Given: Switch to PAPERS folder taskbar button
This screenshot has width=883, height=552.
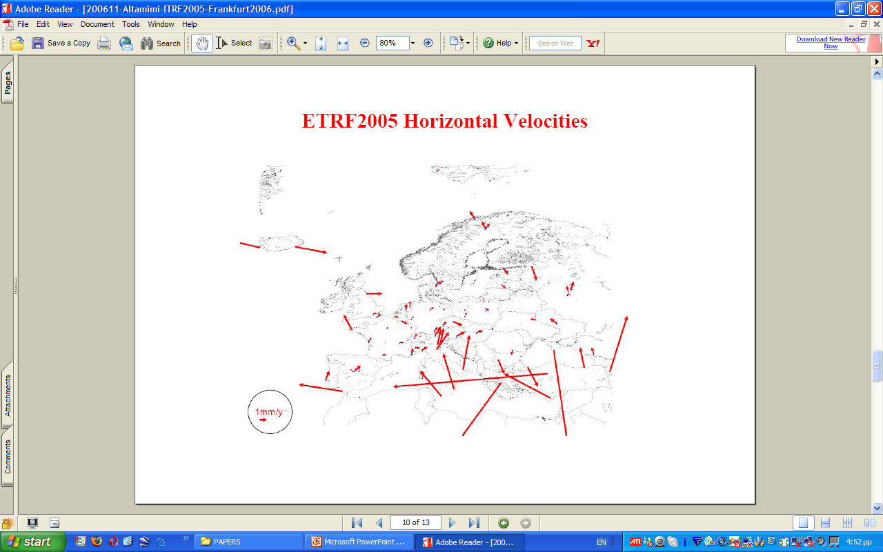Looking at the screenshot, I should click(250, 542).
